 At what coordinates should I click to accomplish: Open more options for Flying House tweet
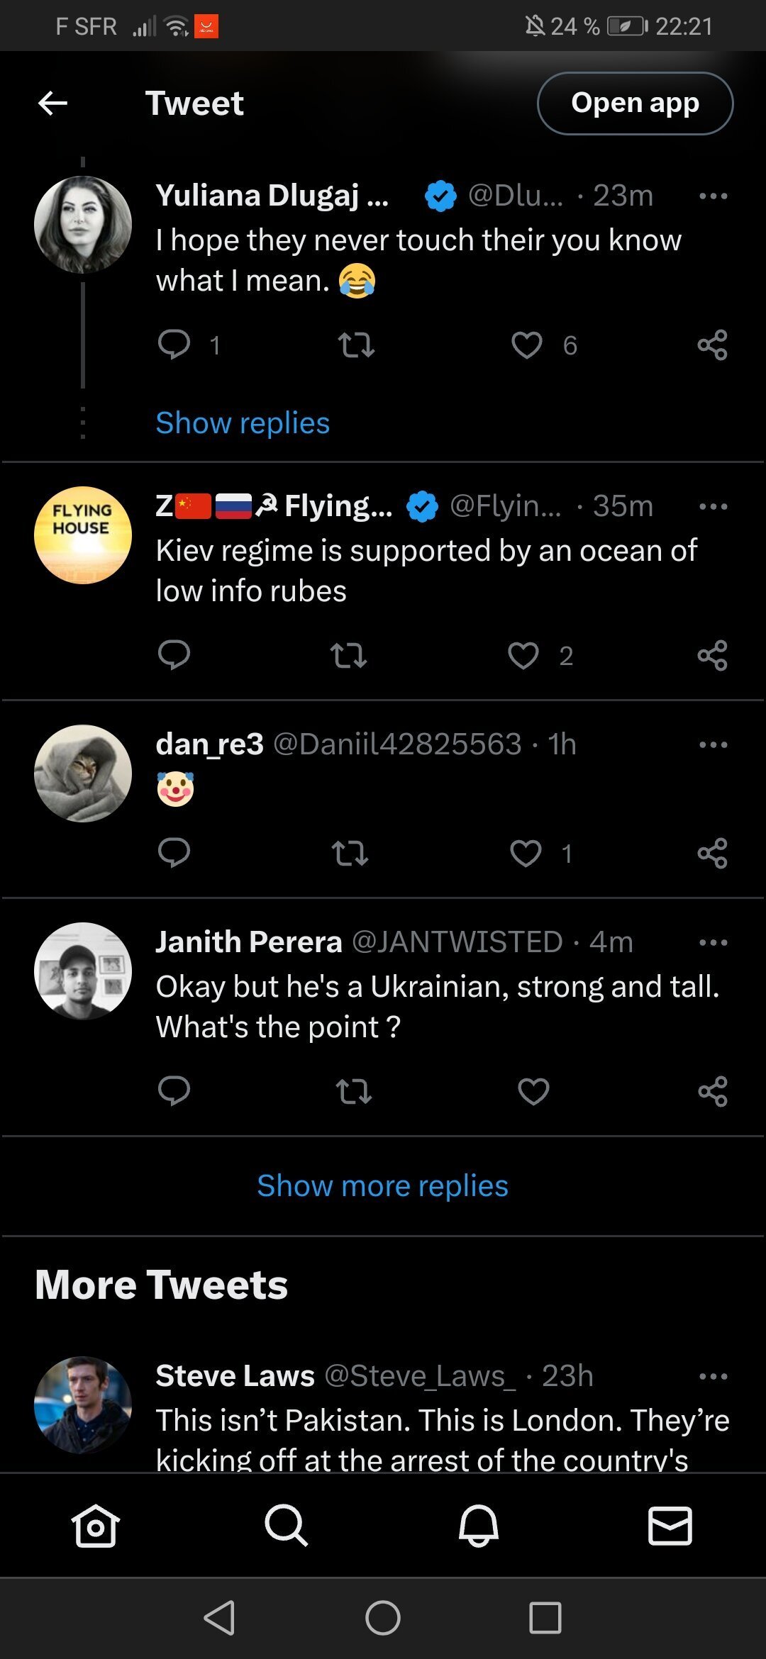pos(713,507)
